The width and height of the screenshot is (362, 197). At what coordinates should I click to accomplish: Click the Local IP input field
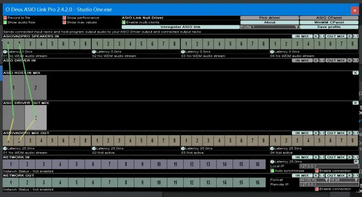coord(329,166)
